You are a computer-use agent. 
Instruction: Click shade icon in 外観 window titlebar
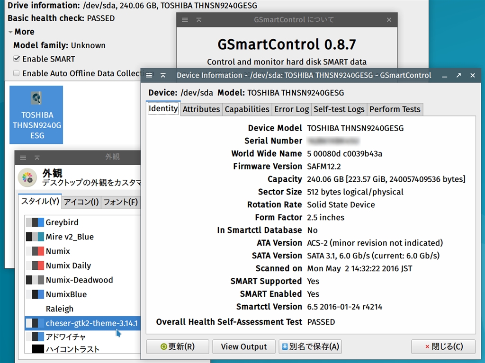pos(37,158)
